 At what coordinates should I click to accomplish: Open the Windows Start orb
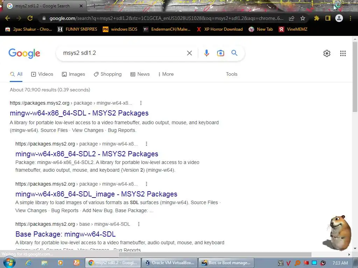pyautogui.click(x=9, y=262)
